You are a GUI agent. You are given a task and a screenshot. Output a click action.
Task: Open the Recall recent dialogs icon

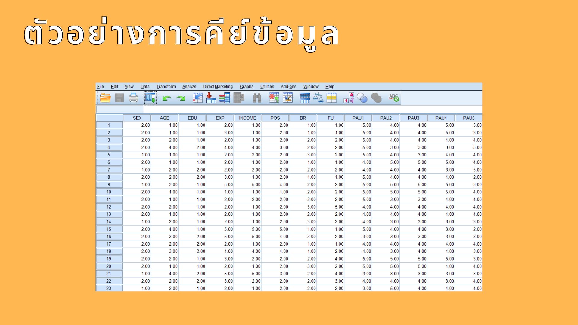point(151,98)
